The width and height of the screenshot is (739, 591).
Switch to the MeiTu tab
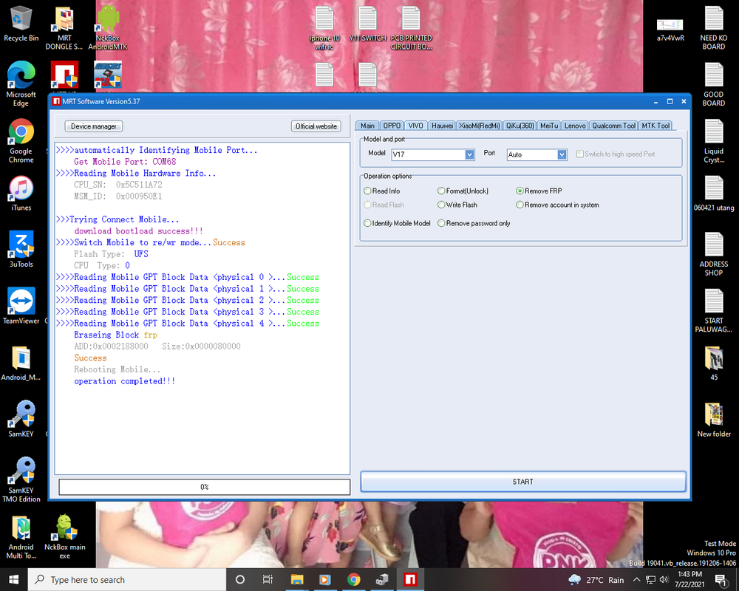(549, 126)
